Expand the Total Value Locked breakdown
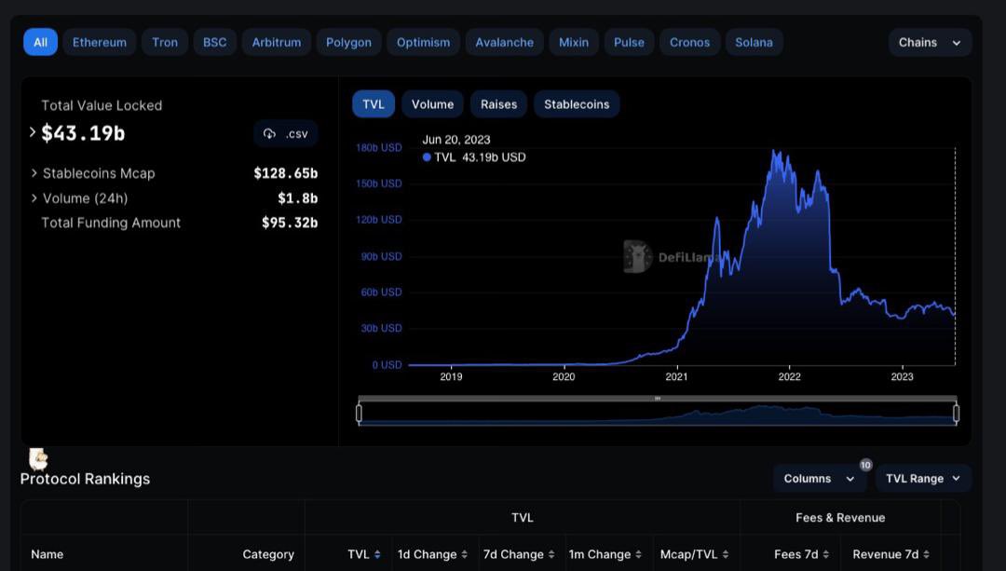 click(x=32, y=132)
